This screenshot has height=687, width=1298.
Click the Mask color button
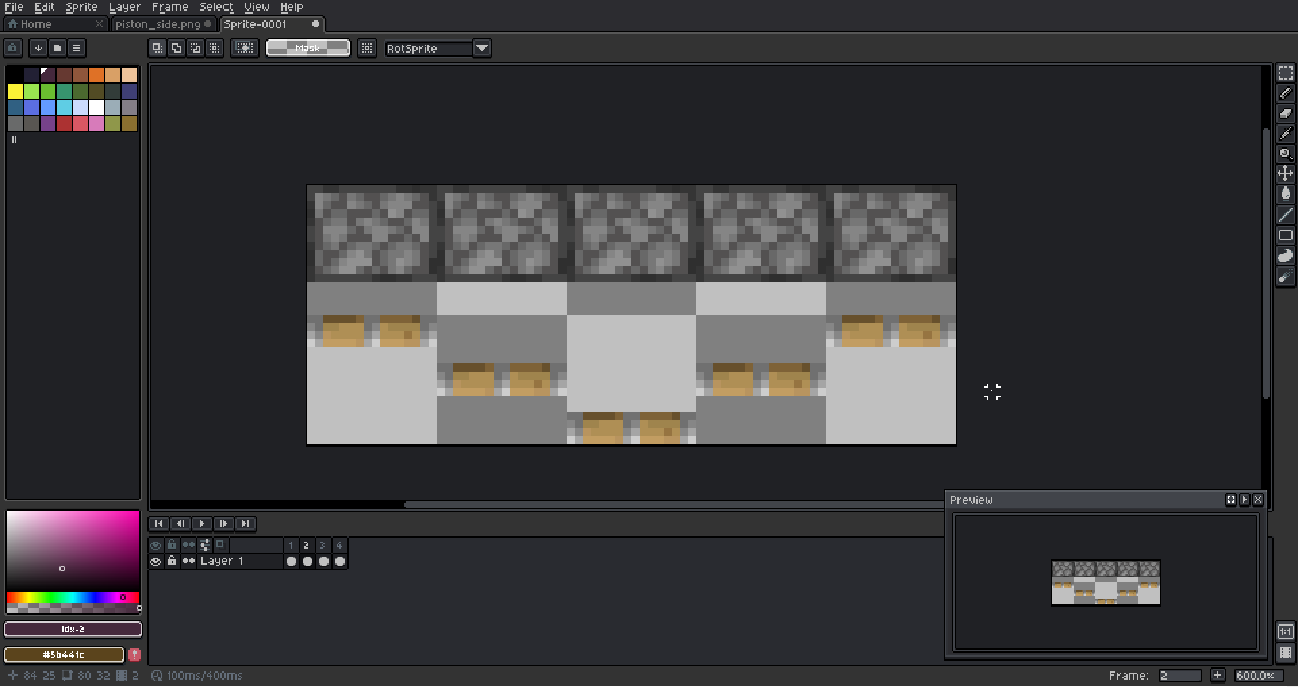coord(308,48)
